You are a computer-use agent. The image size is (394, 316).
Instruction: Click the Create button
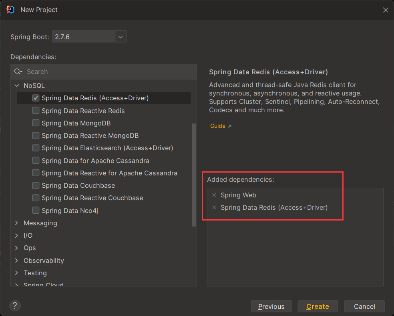318,306
